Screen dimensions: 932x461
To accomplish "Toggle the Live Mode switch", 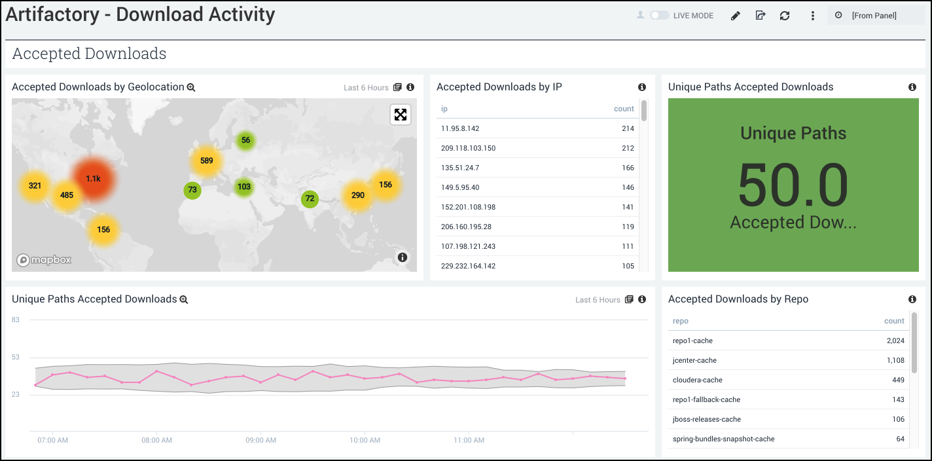I will coord(659,16).
